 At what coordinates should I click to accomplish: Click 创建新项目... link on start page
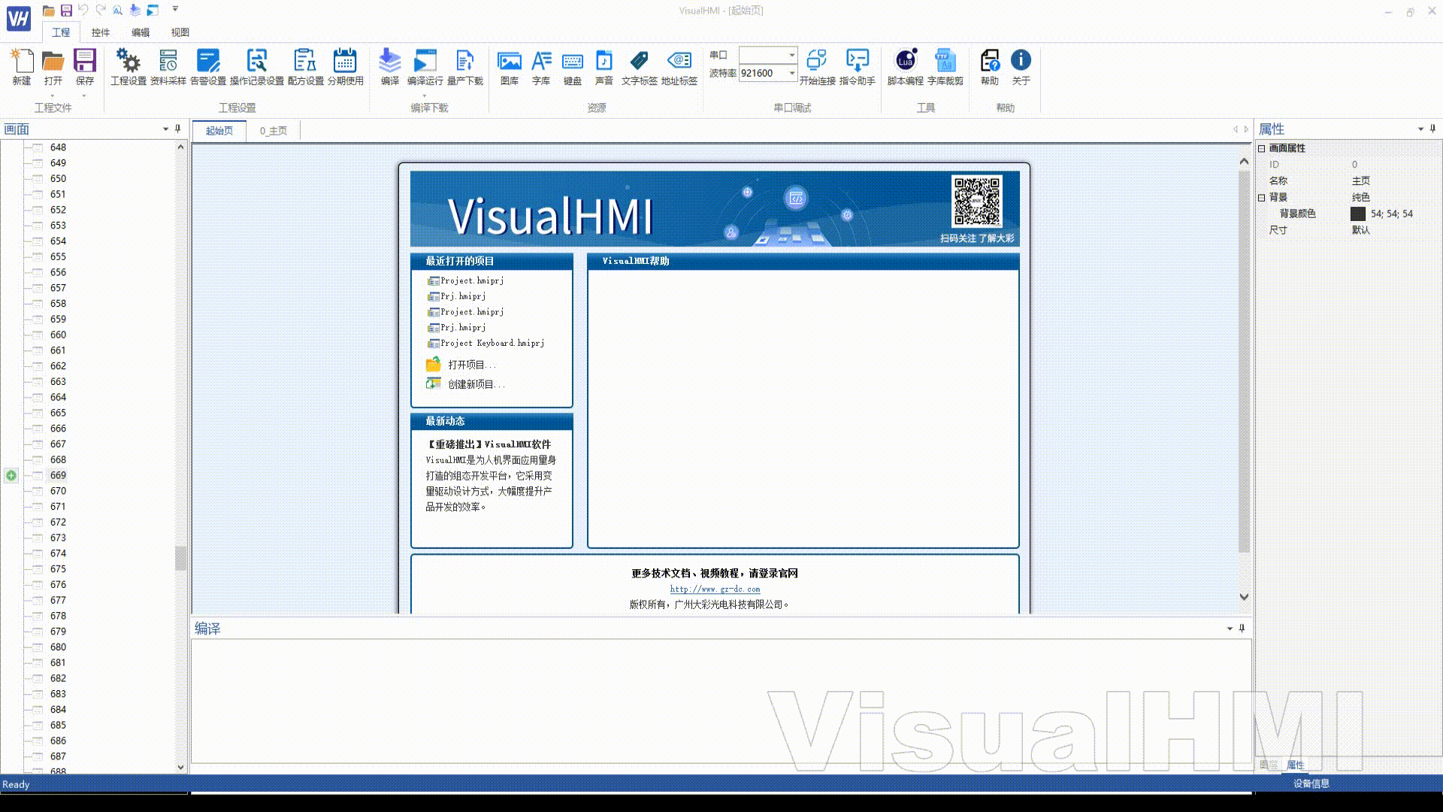476,384
